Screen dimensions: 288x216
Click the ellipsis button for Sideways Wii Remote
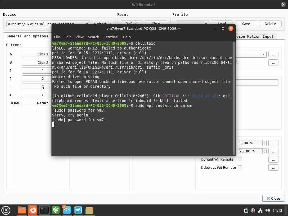pos(273,168)
